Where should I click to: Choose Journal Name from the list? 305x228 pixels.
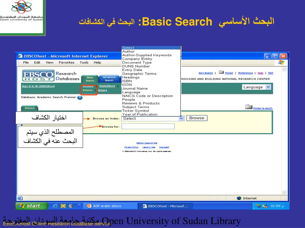(151, 88)
